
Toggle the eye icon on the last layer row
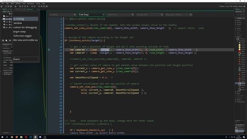[10, 27]
